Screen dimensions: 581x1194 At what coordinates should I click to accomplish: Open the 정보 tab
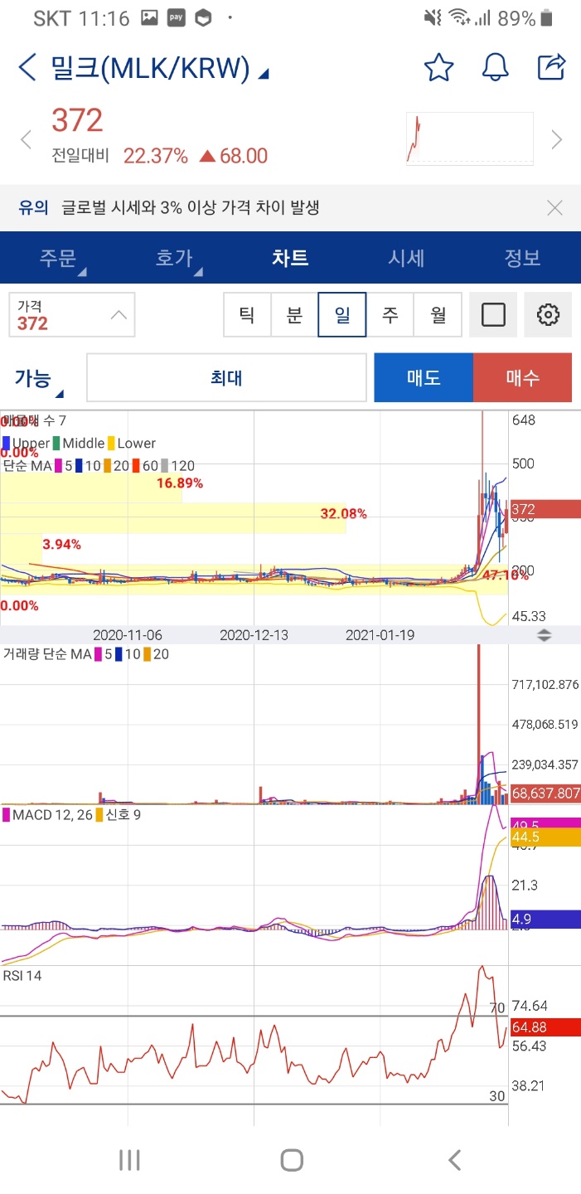[522, 258]
